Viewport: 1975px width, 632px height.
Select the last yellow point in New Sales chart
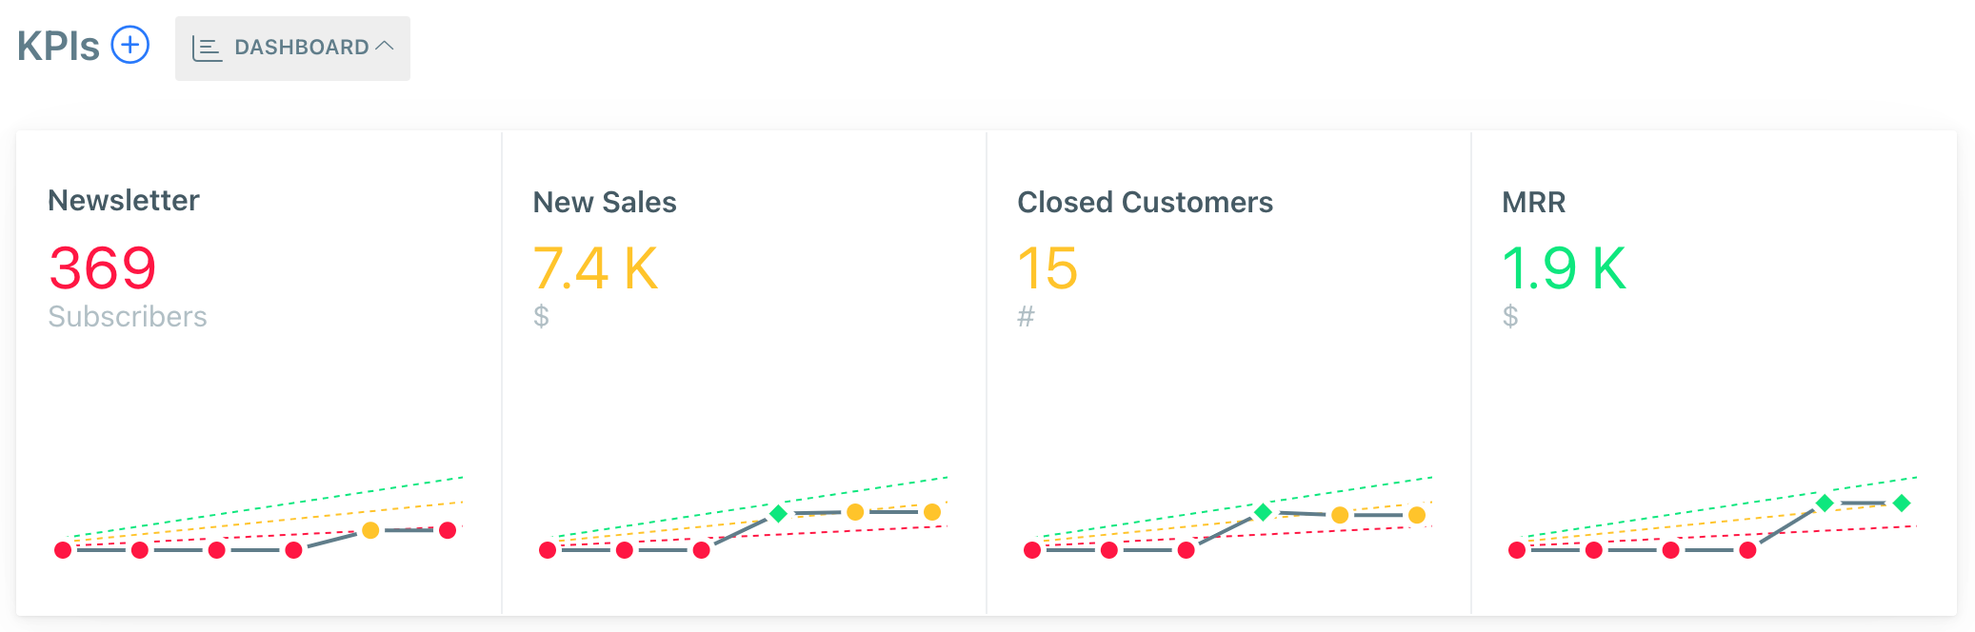[932, 512]
